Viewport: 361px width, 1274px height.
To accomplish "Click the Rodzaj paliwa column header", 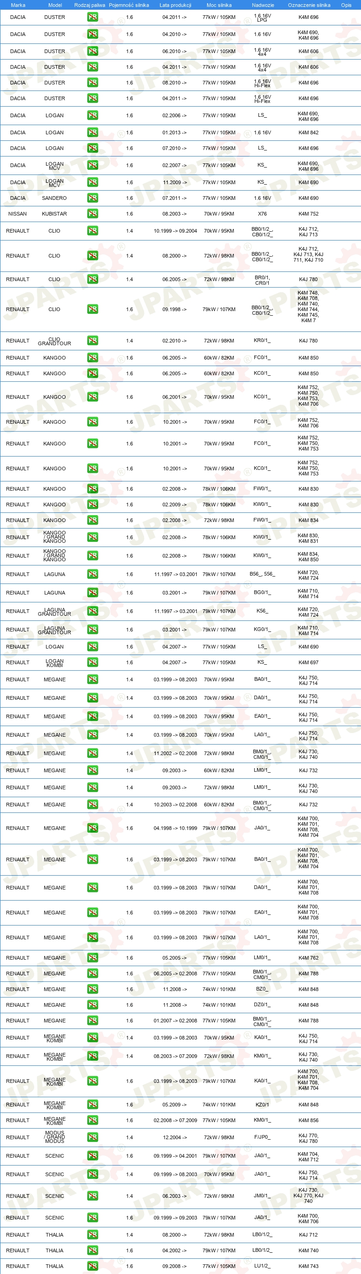I will (90, 5).
